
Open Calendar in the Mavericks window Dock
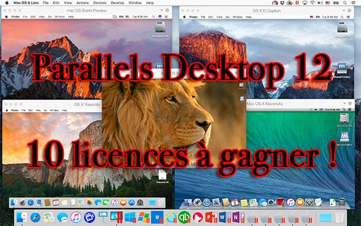click(235, 202)
